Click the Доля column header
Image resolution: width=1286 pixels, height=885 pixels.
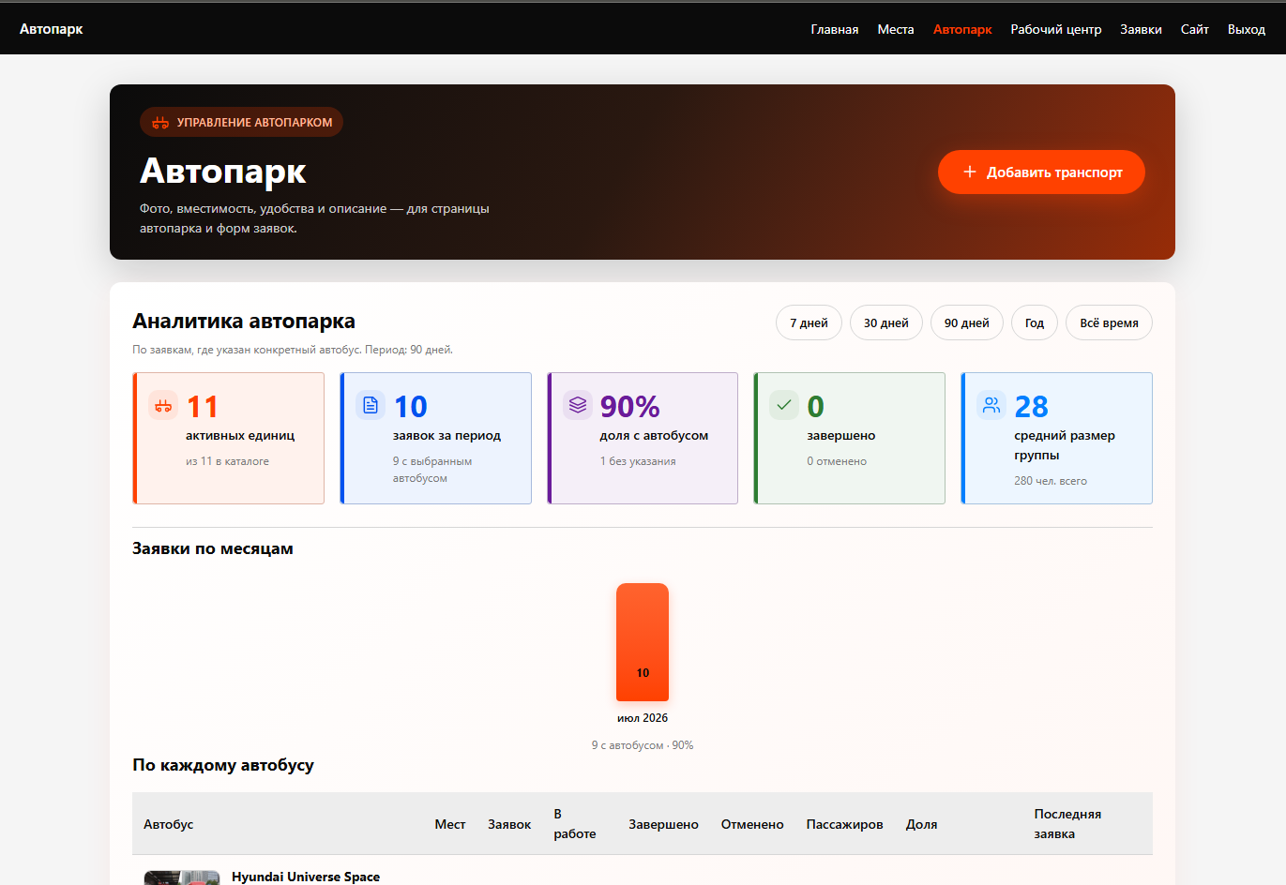[x=921, y=824]
